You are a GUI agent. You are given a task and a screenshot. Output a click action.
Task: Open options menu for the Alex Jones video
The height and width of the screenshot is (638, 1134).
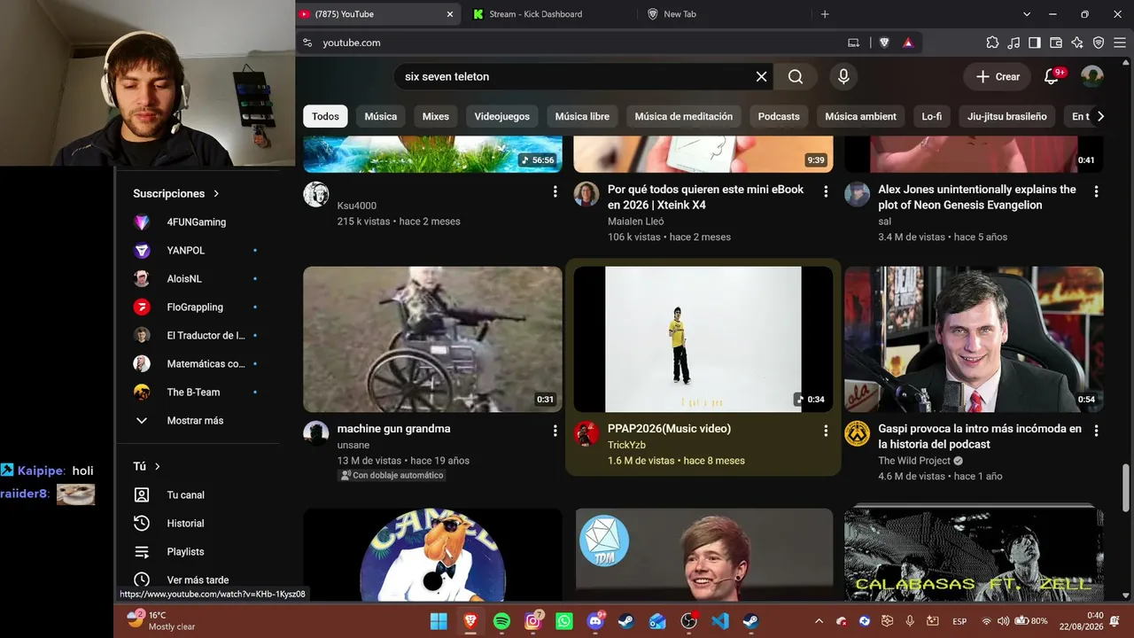(1096, 191)
